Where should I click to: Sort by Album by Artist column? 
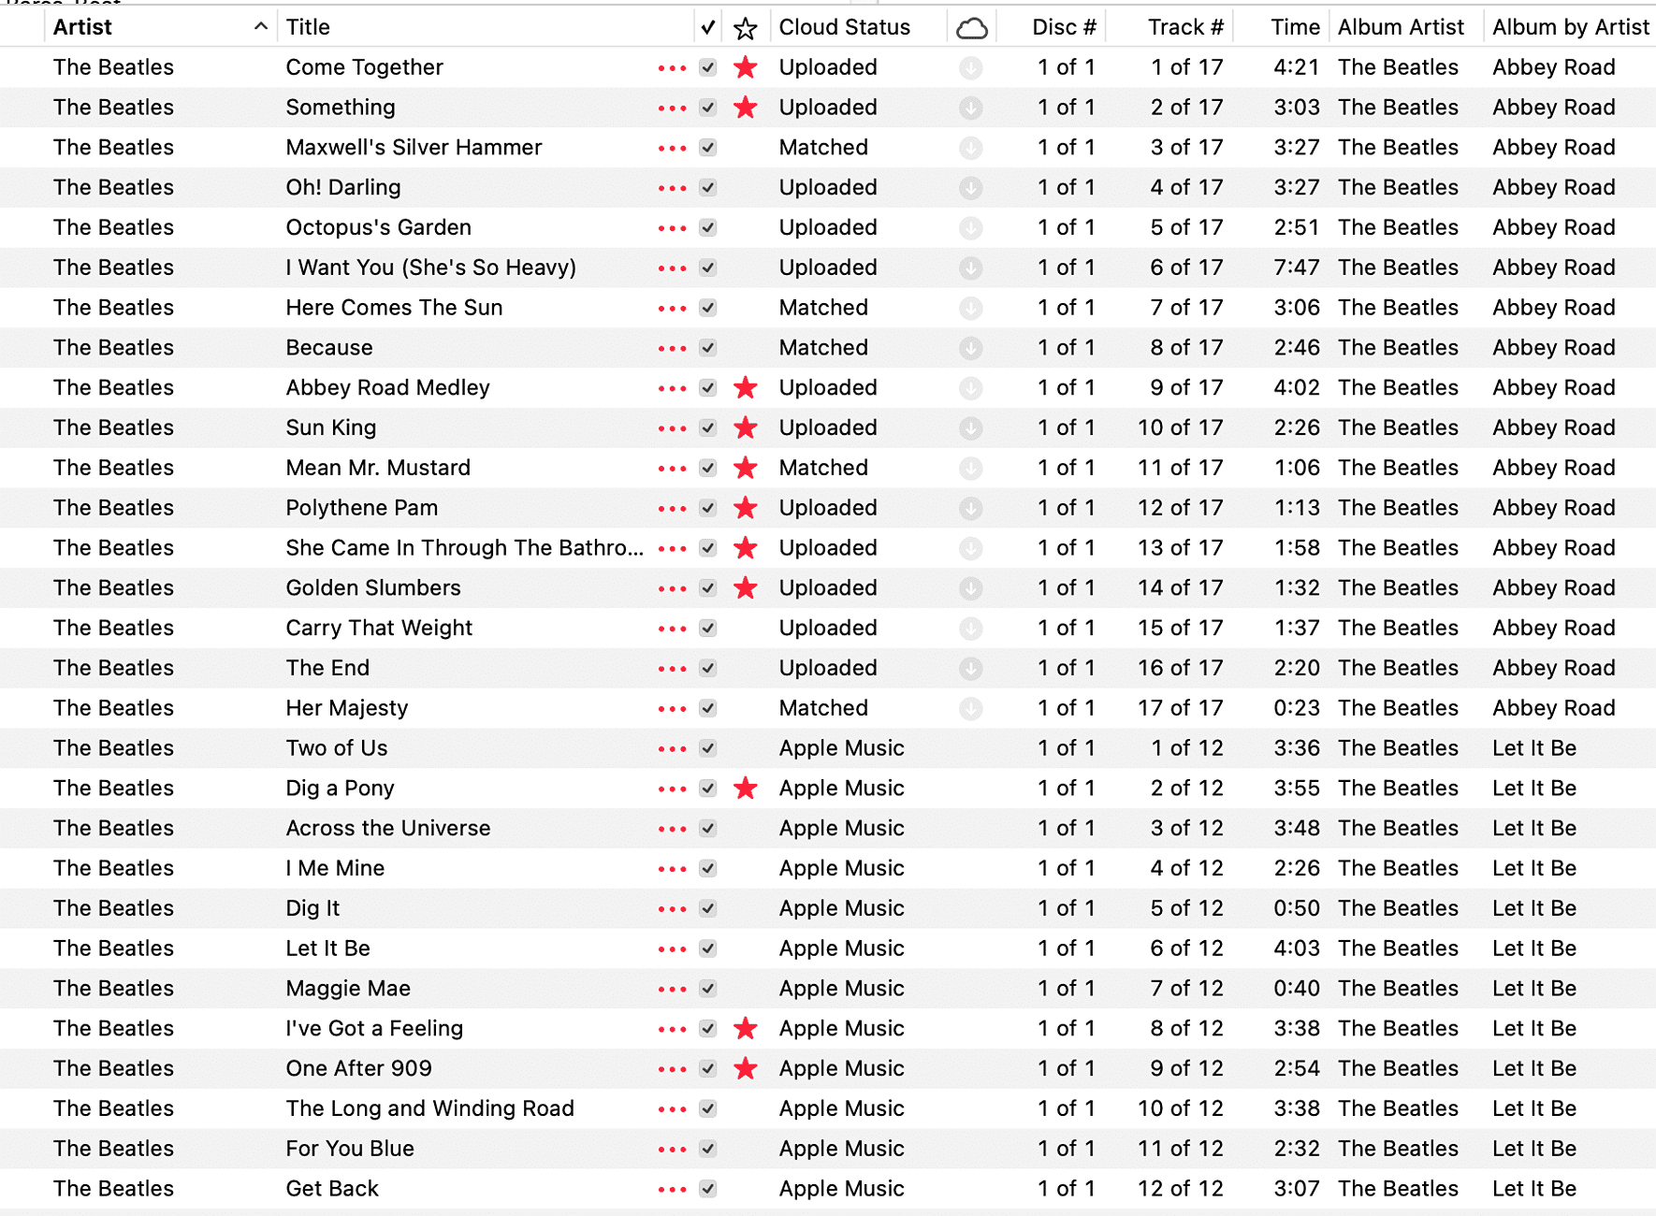(1571, 27)
